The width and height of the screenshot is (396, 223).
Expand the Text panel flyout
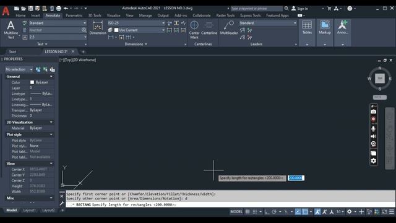tap(42, 44)
